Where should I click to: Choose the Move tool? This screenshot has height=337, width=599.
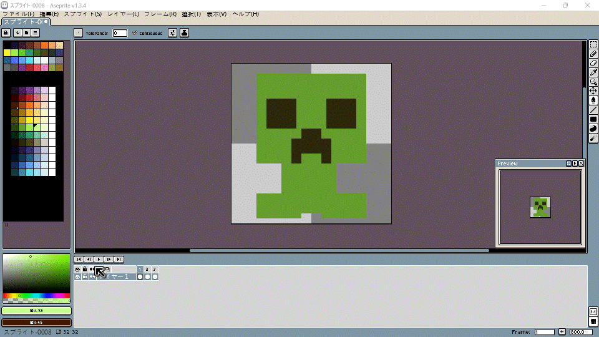pyautogui.click(x=593, y=91)
